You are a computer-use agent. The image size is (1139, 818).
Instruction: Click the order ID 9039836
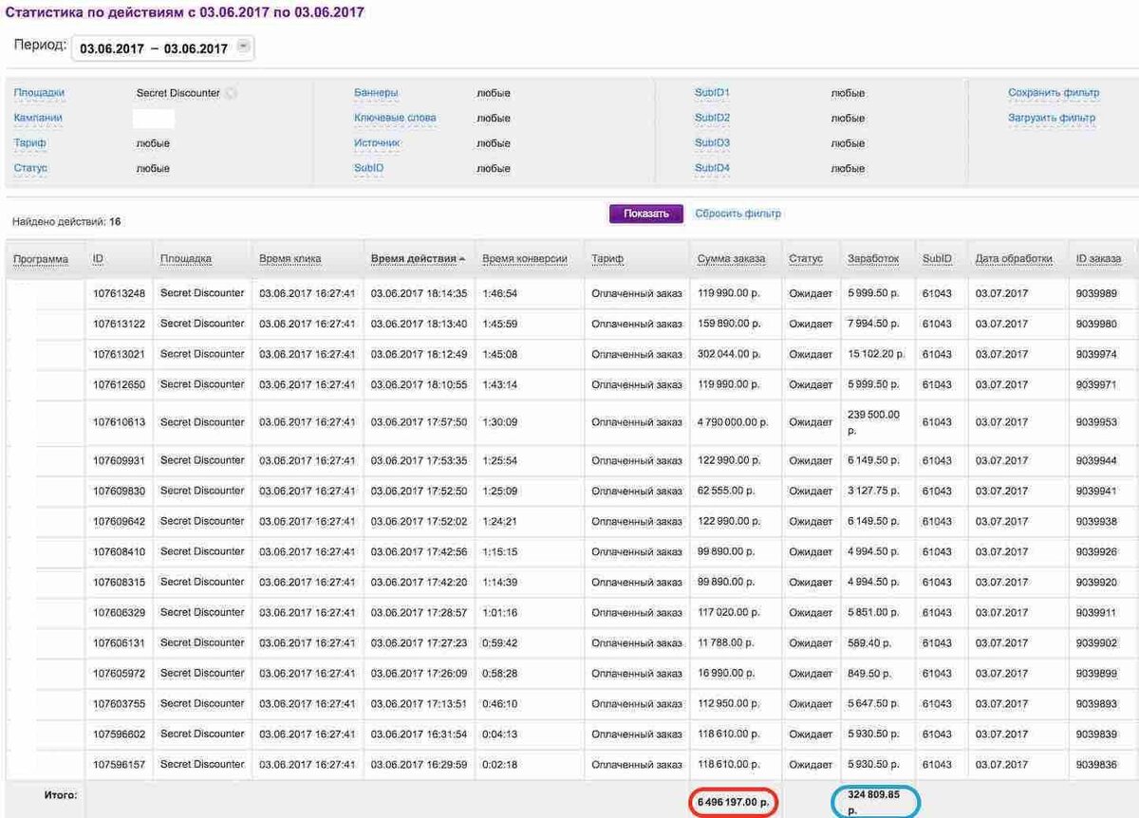[1096, 764]
